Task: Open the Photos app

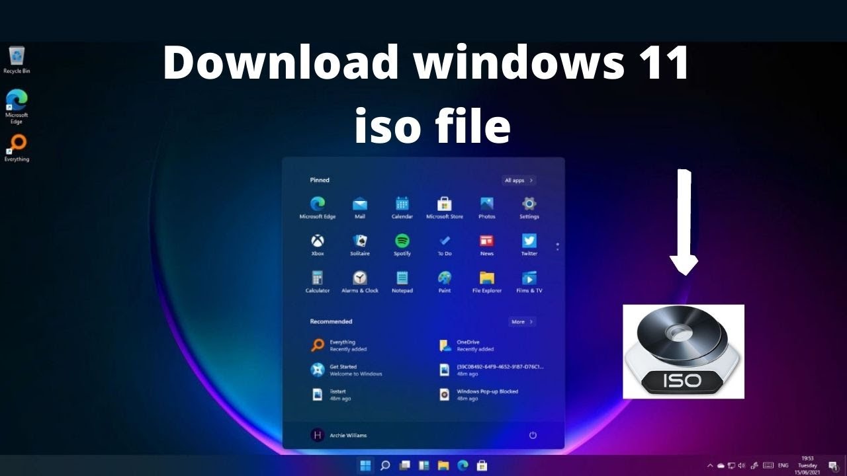Action: click(x=487, y=207)
